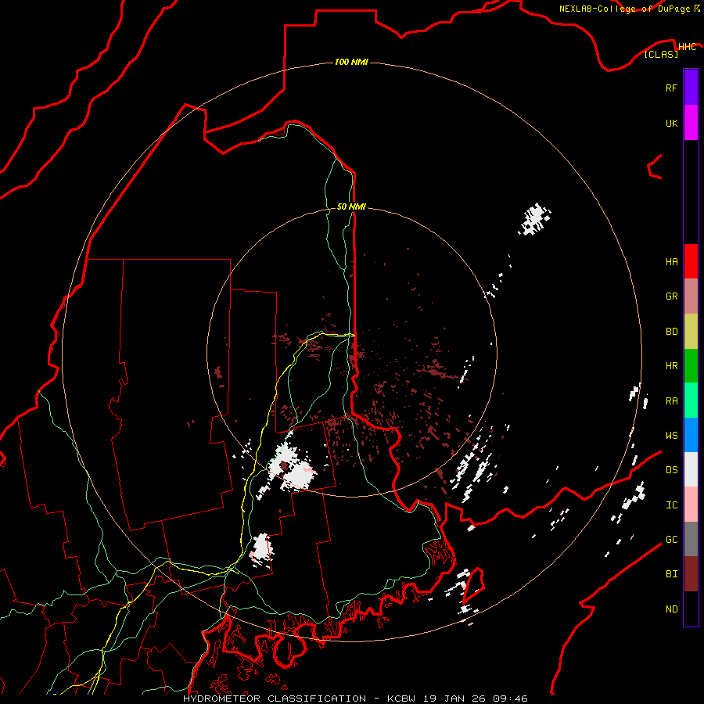Select the IC pink legend swatch
The image size is (704, 704).
pos(691,505)
